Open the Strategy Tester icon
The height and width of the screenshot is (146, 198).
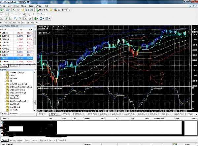click(32, 10)
